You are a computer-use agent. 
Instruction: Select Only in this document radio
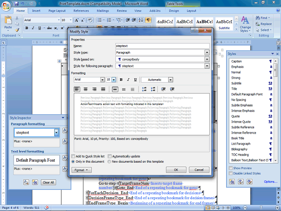pyautogui.click(x=73, y=161)
